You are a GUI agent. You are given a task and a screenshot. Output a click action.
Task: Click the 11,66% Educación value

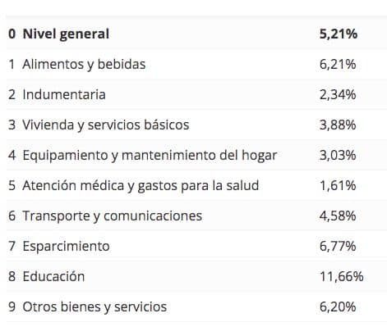(342, 276)
